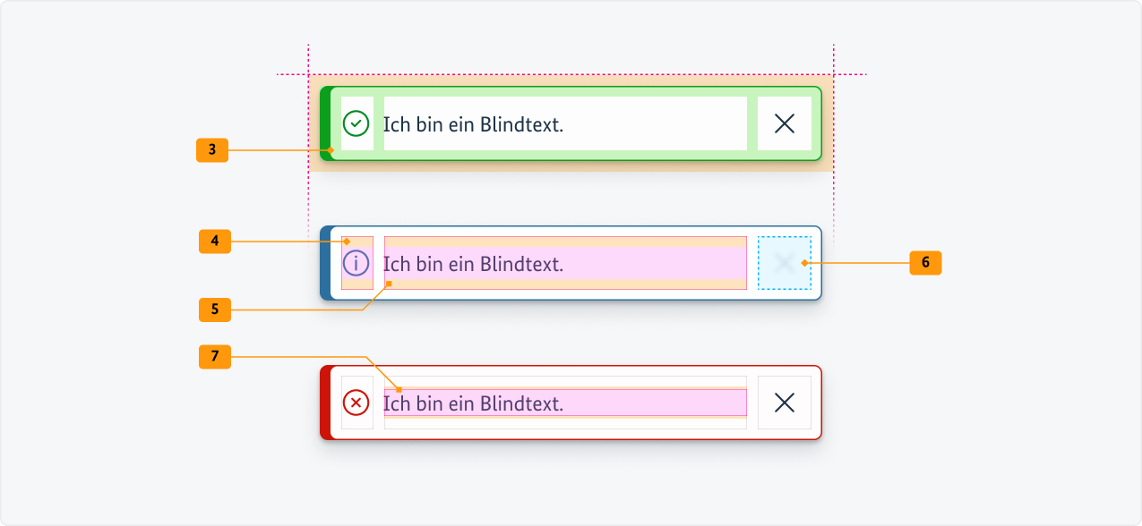Click the dark green accent bar of the success alert

[326, 123]
